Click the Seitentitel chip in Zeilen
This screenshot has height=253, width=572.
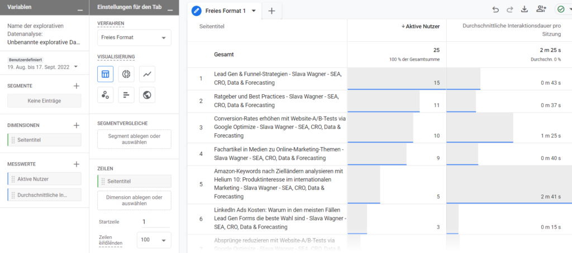click(134, 181)
